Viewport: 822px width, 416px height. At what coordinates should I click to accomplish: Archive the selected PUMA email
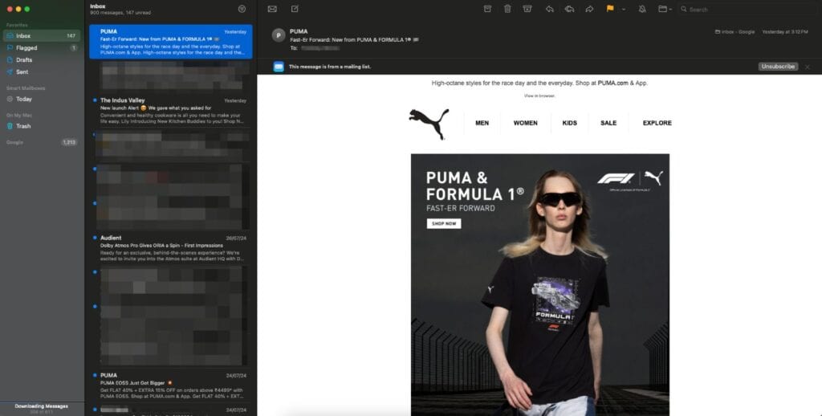coord(487,9)
